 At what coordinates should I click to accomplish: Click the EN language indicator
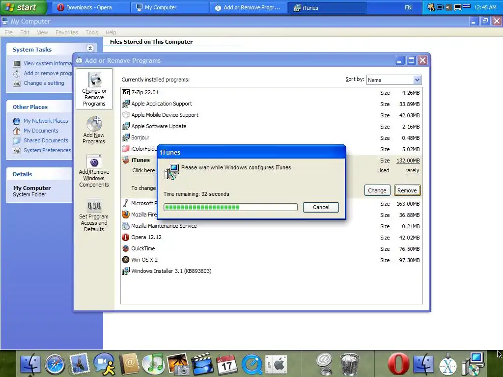click(x=408, y=7)
